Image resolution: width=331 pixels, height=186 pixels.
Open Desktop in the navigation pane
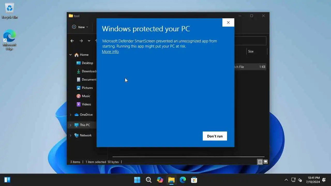[87, 63]
